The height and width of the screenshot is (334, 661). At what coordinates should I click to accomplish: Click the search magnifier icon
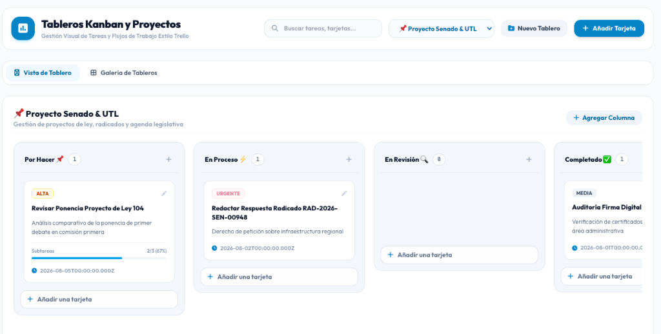[x=275, y=28]
